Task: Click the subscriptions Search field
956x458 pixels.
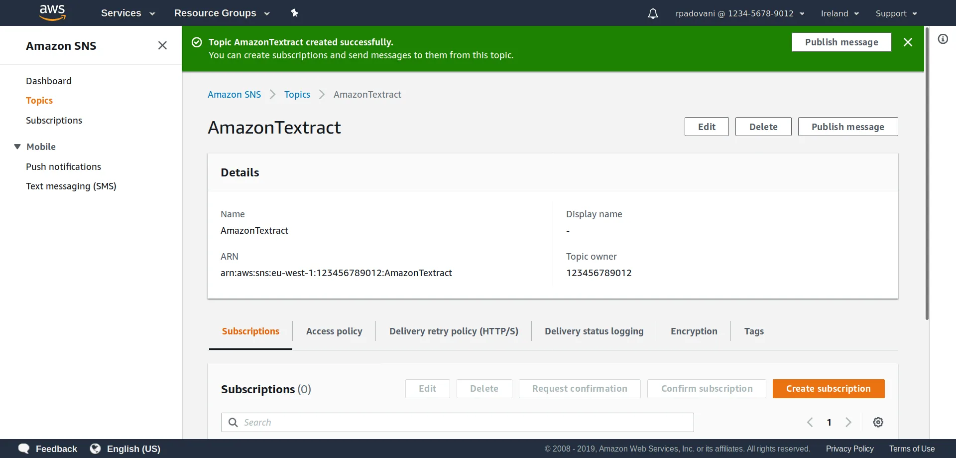Action: tap(457, 423)
